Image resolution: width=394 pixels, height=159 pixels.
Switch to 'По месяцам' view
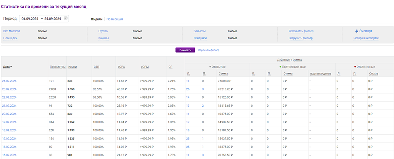pos(115,19)
